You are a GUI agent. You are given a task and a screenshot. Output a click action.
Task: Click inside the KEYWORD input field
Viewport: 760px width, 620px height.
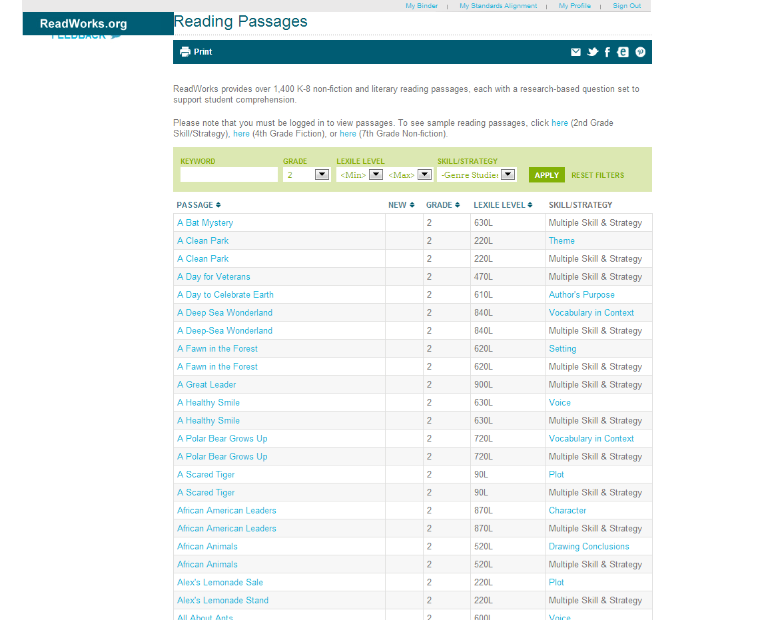pos(228,174)
